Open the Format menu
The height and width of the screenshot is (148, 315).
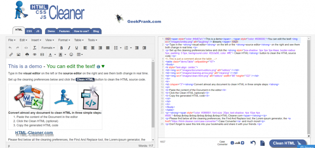coord(64,40)
